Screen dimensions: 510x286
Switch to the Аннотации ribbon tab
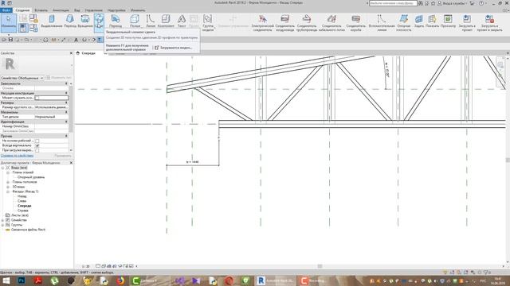61,10
